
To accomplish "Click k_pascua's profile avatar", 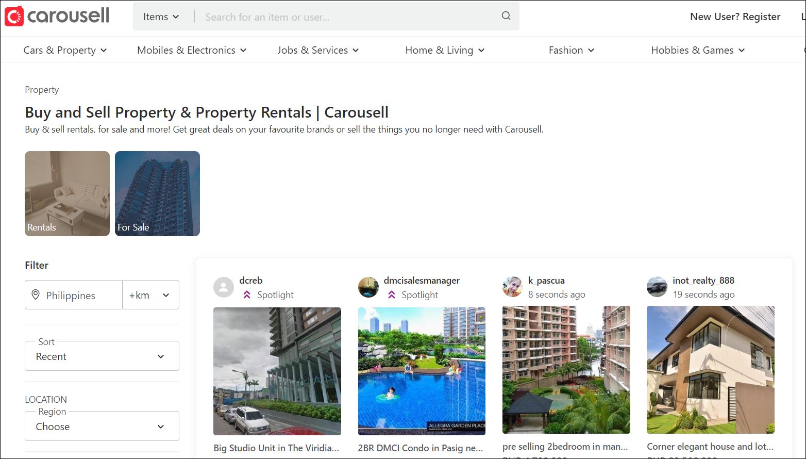I will coord(513,287).
